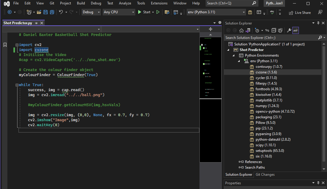The image size is (327, 189).
Task: Open the Analyze menu
Action: tap(125, 3)
